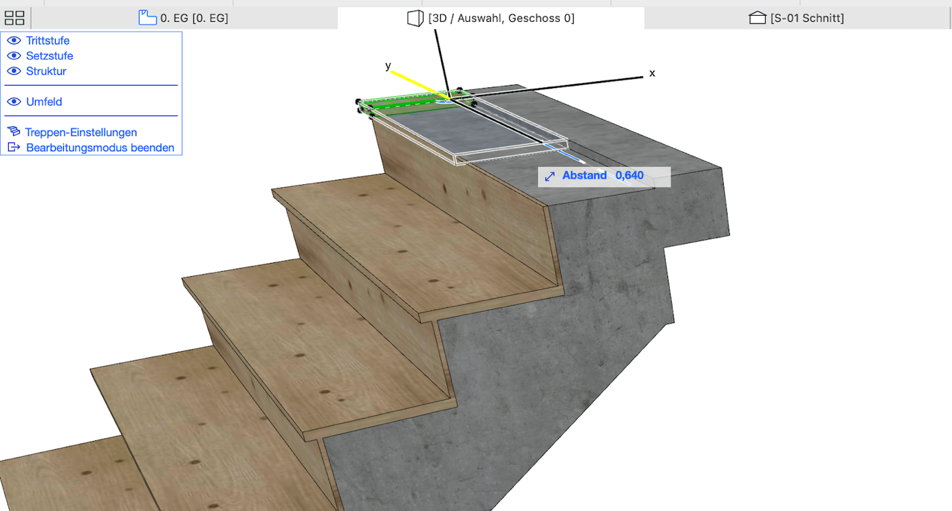Viewport: 952px width, 511px height.
Task: Toggle Struktur visibility eye
Action: pos(14,71)
